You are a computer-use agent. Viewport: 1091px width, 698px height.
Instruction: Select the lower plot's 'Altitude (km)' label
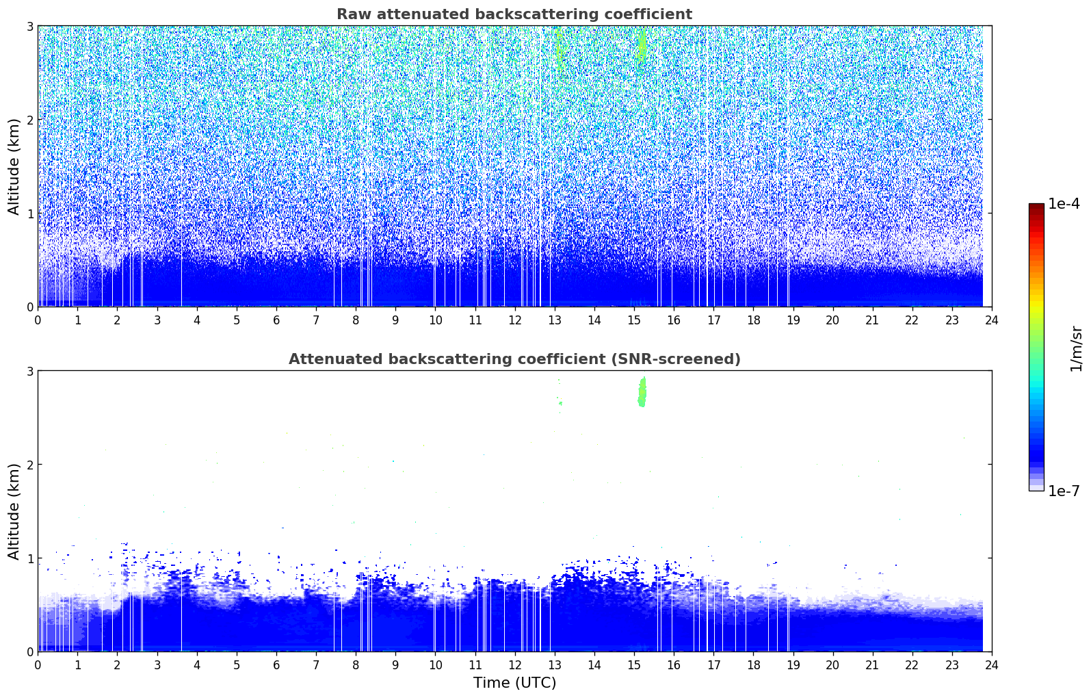(x=14, y=511)
